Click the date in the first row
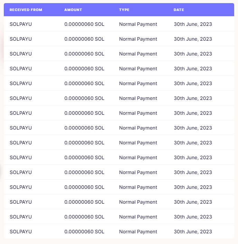Screen dimensions: 238x244 (x=193, y=24)
